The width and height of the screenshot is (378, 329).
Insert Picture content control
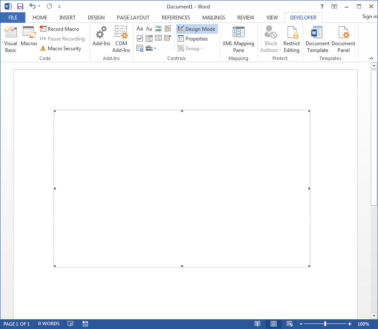158,29
